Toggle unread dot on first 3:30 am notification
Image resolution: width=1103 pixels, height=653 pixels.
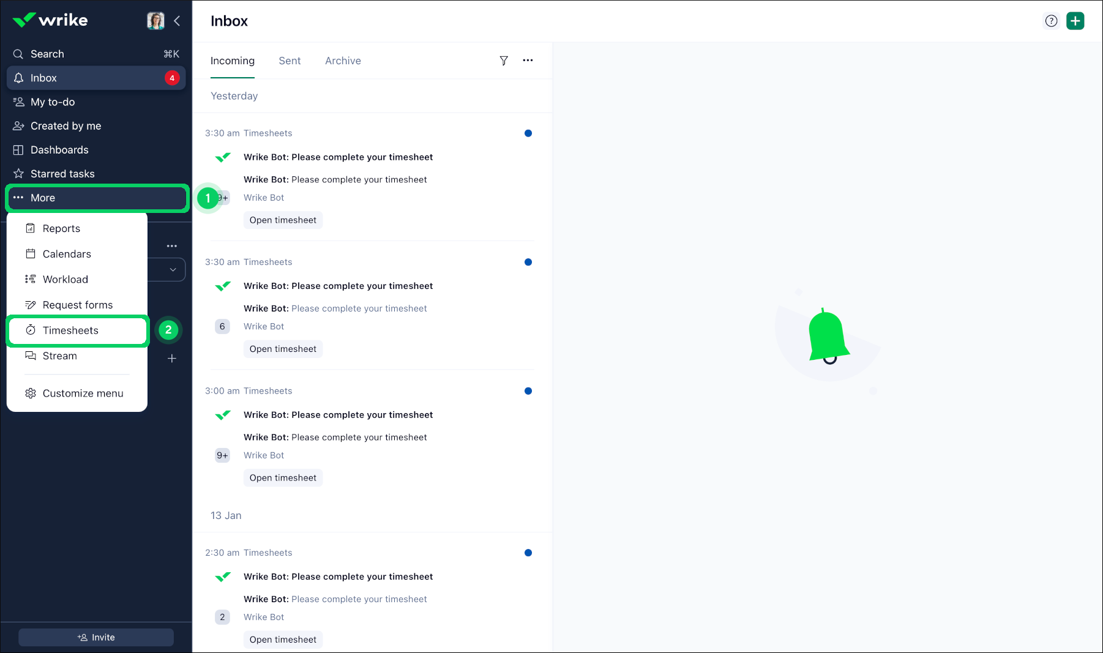528,133
